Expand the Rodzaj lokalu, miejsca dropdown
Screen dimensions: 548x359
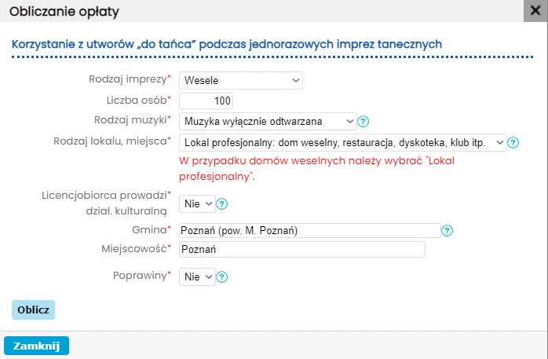pyautogui.click(x=342, y=142)
